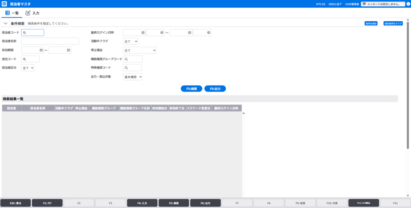Collapse the 条件検索 section chevron
Screen dimensions: 411x208
(6, 24)
